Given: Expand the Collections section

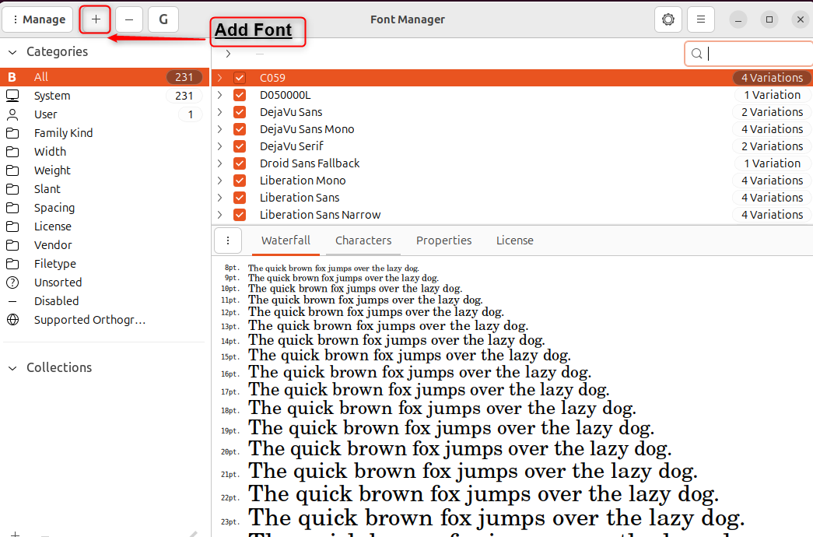Looking at the screenshot, I should click(x=11, y=367).
